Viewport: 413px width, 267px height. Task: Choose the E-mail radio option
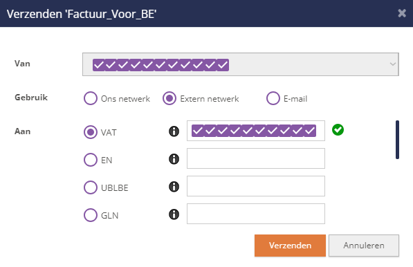(x=273, y=98)
